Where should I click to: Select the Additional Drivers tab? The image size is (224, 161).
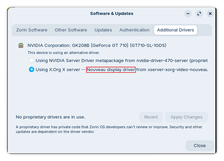click(x=175, y=30)
